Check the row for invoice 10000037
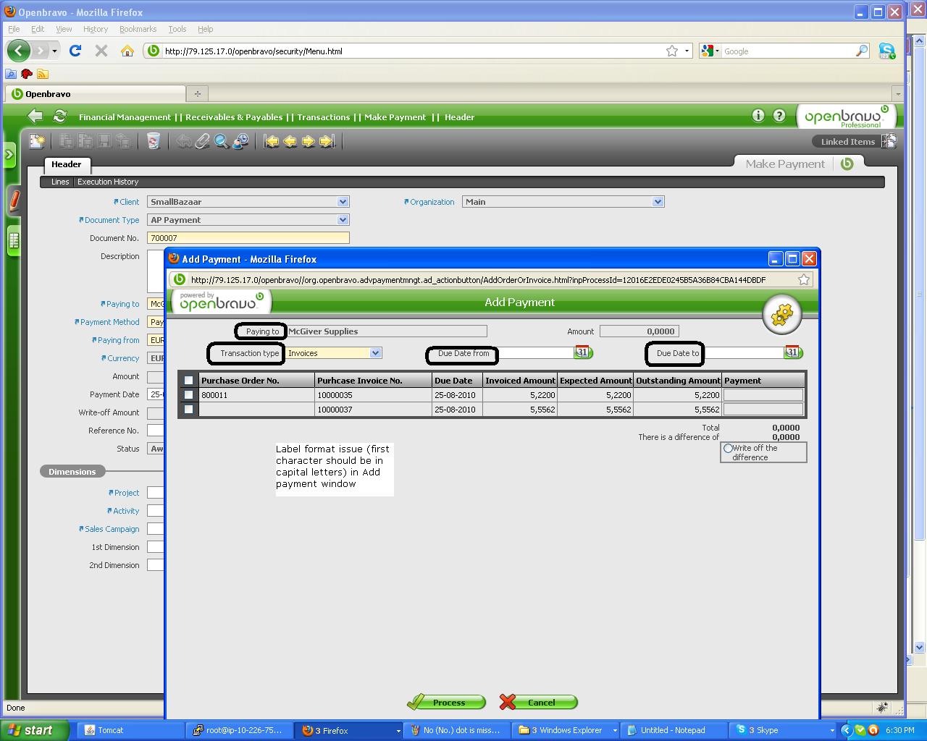This screenshot has height=741, width=927. [188, 410]
